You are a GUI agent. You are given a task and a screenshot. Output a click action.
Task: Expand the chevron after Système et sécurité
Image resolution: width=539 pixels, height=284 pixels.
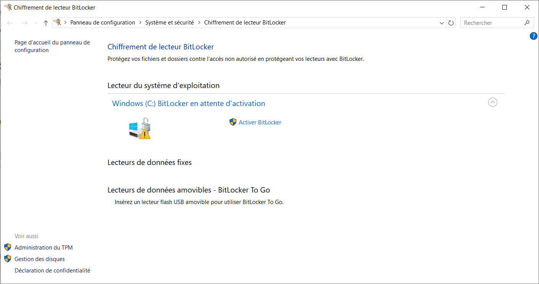tap(199, 23)
